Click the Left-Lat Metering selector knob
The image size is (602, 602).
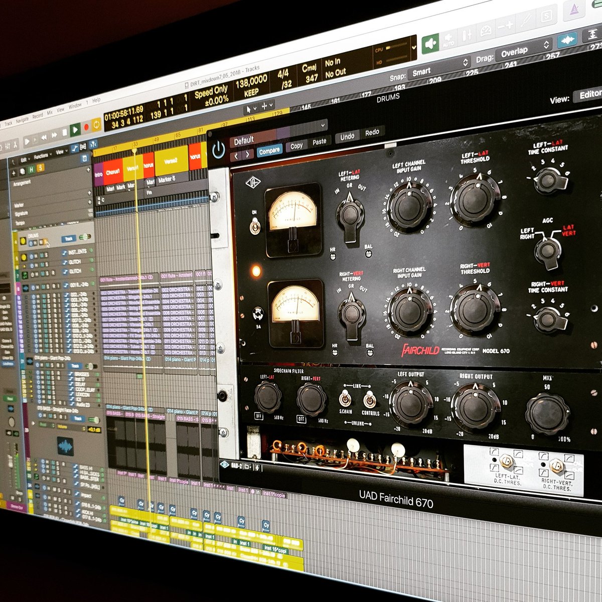[351, 216]
